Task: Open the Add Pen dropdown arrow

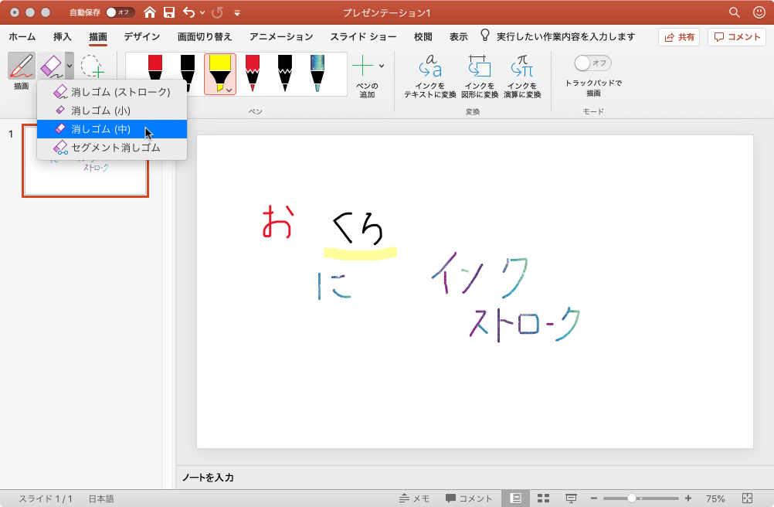Action: tap(382, 66)
